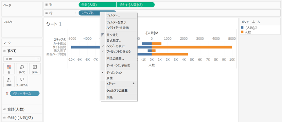Expand the メジャー submenu
282x122 pixels.
(119, 84)
